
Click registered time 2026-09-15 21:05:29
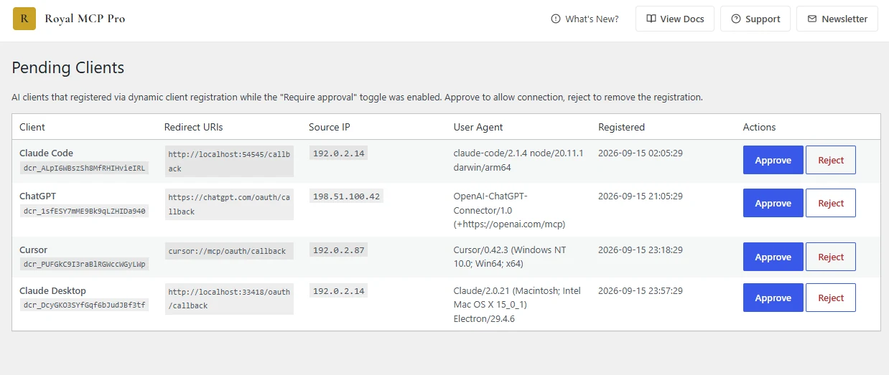(641, 196)
